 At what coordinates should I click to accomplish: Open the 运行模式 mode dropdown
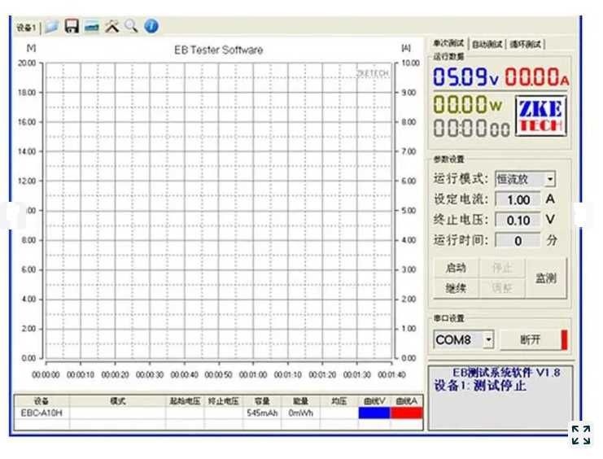(x=525, y=179)
